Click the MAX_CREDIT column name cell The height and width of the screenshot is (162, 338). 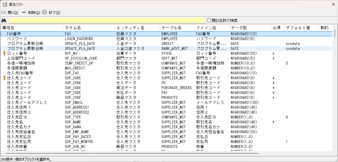tap(75, 68)
